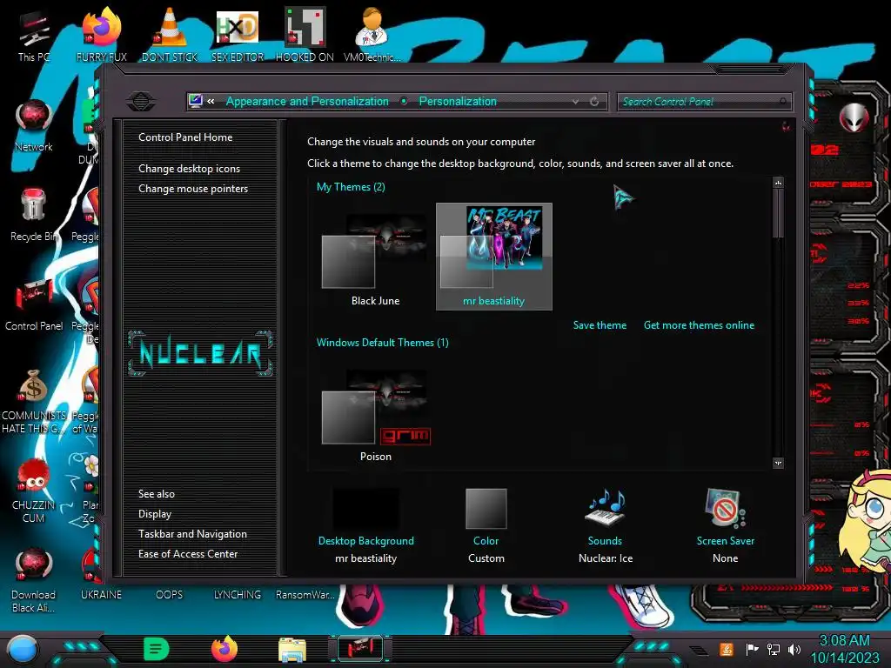The height and width of the screenshot is (668, 891).
Task: Click the round globe button in window header
Action: click(x=141, y=102)
